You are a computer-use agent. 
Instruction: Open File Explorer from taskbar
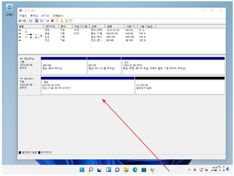126,170
